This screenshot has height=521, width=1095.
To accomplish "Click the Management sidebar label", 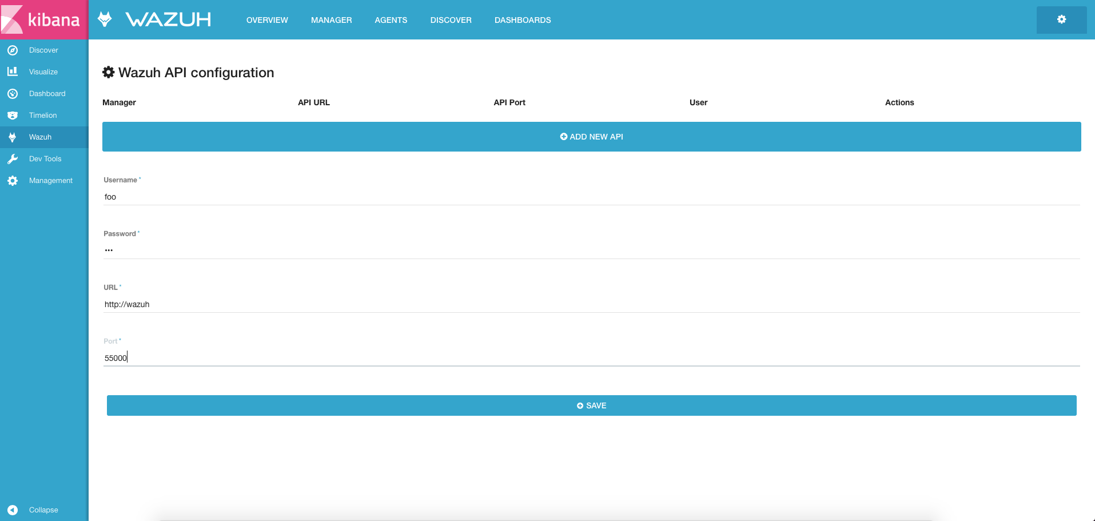I will (x=51, y=181).
